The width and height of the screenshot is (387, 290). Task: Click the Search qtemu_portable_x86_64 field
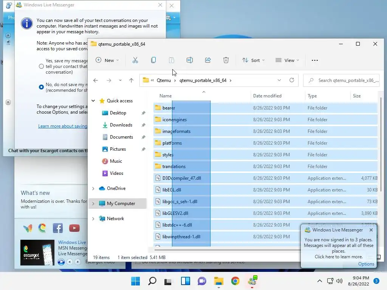[x=341, y=80]
